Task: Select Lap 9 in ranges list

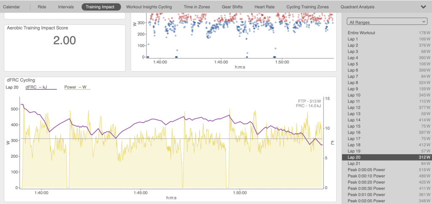Action: click(x=387, y=89)
